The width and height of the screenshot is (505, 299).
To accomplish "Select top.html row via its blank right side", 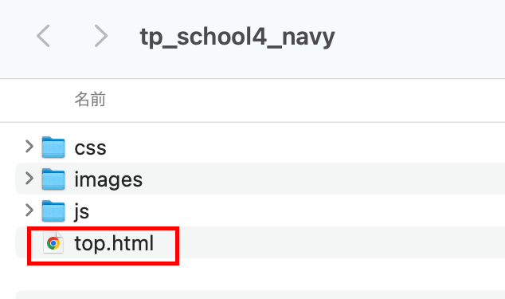I will click(x=339, y=242).
